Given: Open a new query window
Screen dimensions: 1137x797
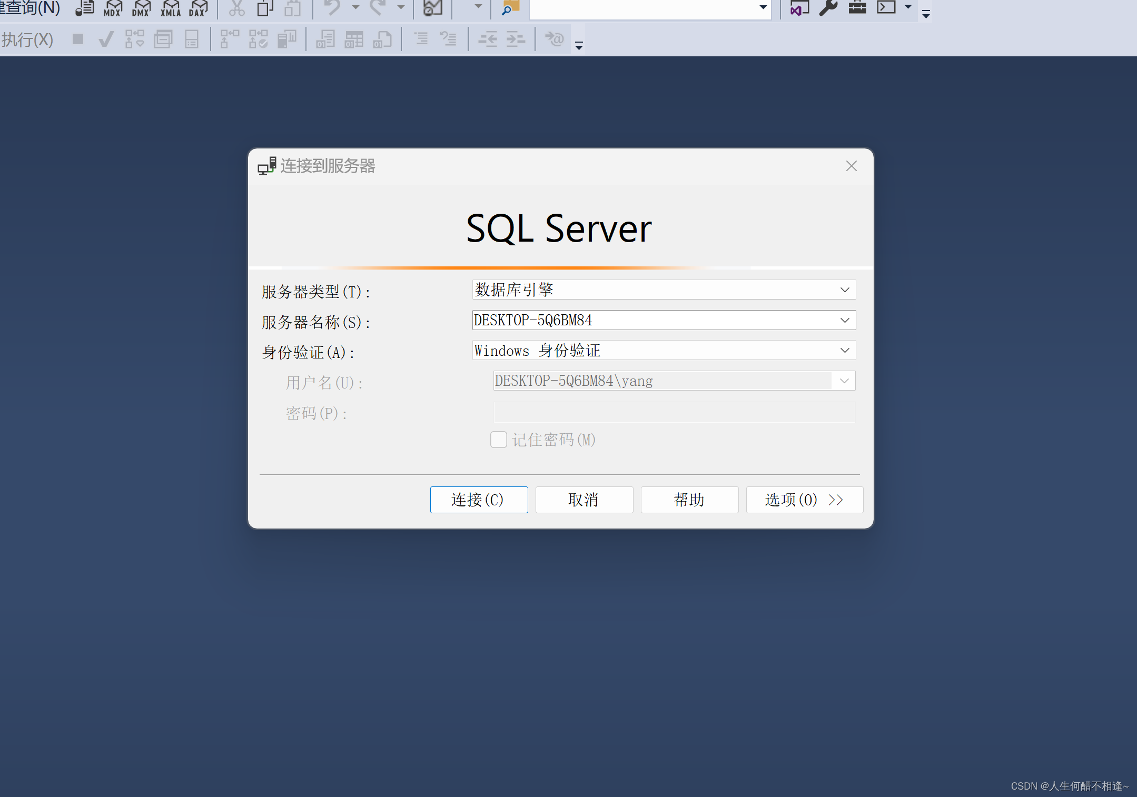Looking at the screenshot, I should 84,8.
